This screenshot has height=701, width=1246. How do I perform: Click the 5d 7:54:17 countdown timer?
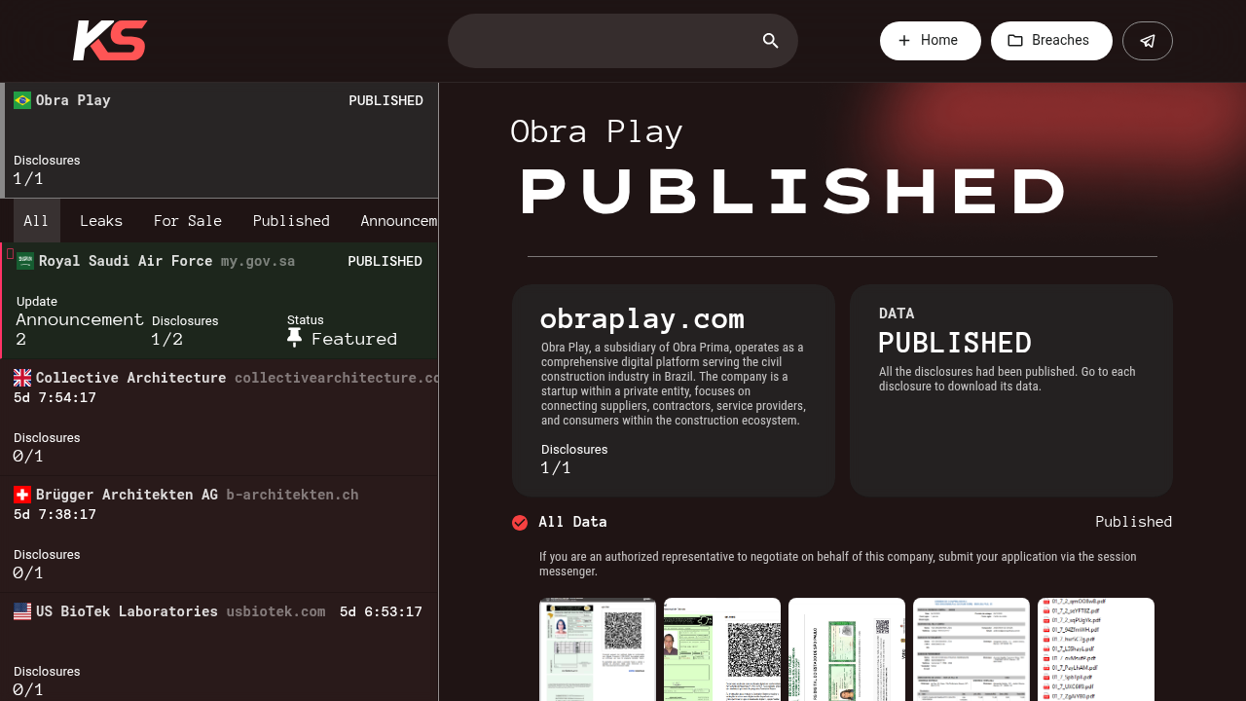click(x=55, y=397)
